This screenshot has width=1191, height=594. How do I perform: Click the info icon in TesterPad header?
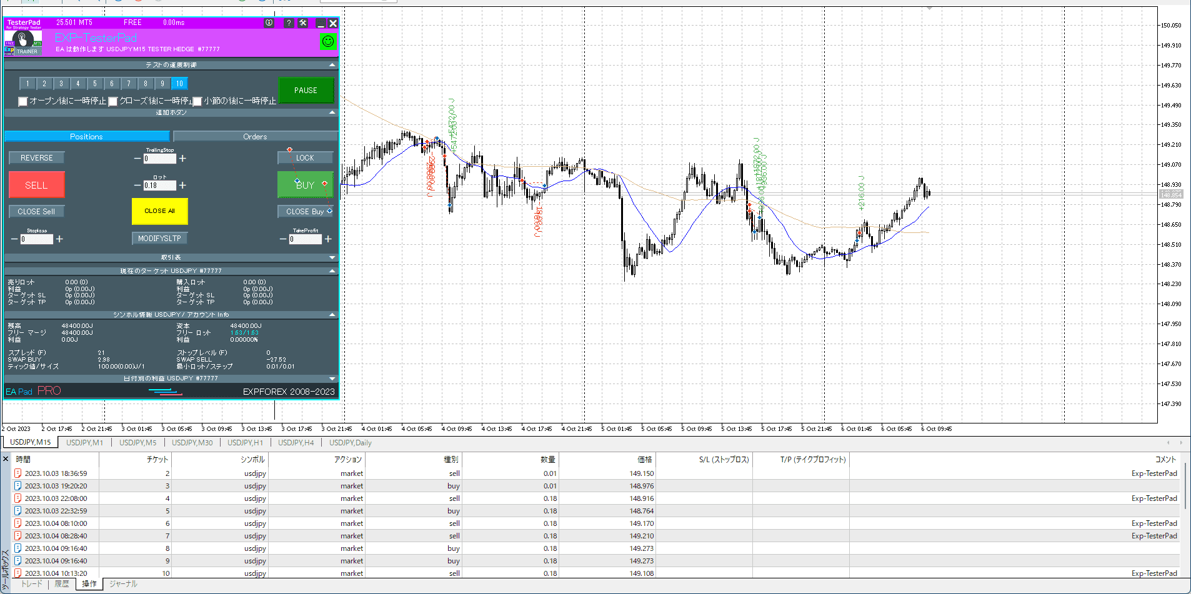269,22
